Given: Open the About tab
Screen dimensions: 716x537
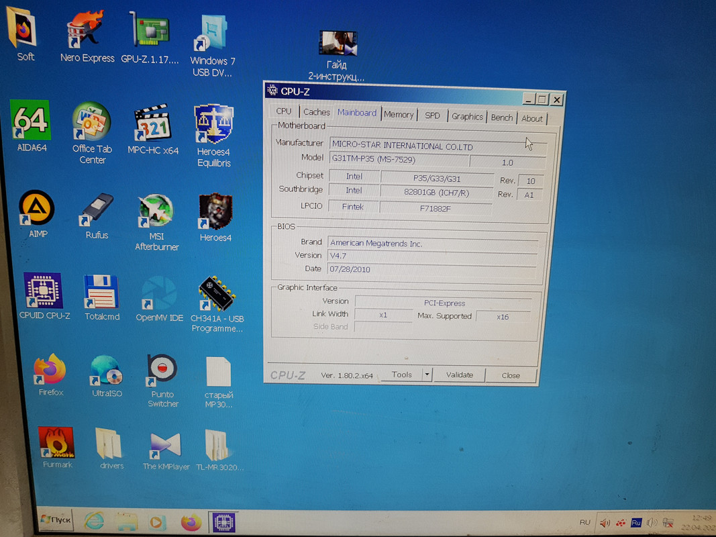Looking at the screenshot, I should (532, 119).
